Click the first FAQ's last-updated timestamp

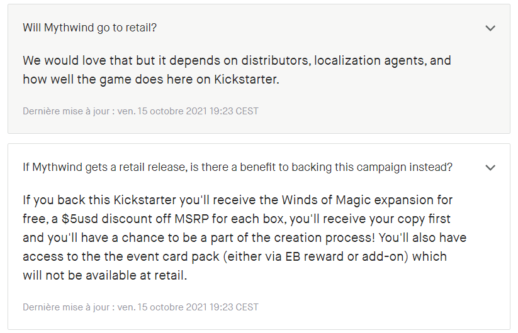point(141,111)
